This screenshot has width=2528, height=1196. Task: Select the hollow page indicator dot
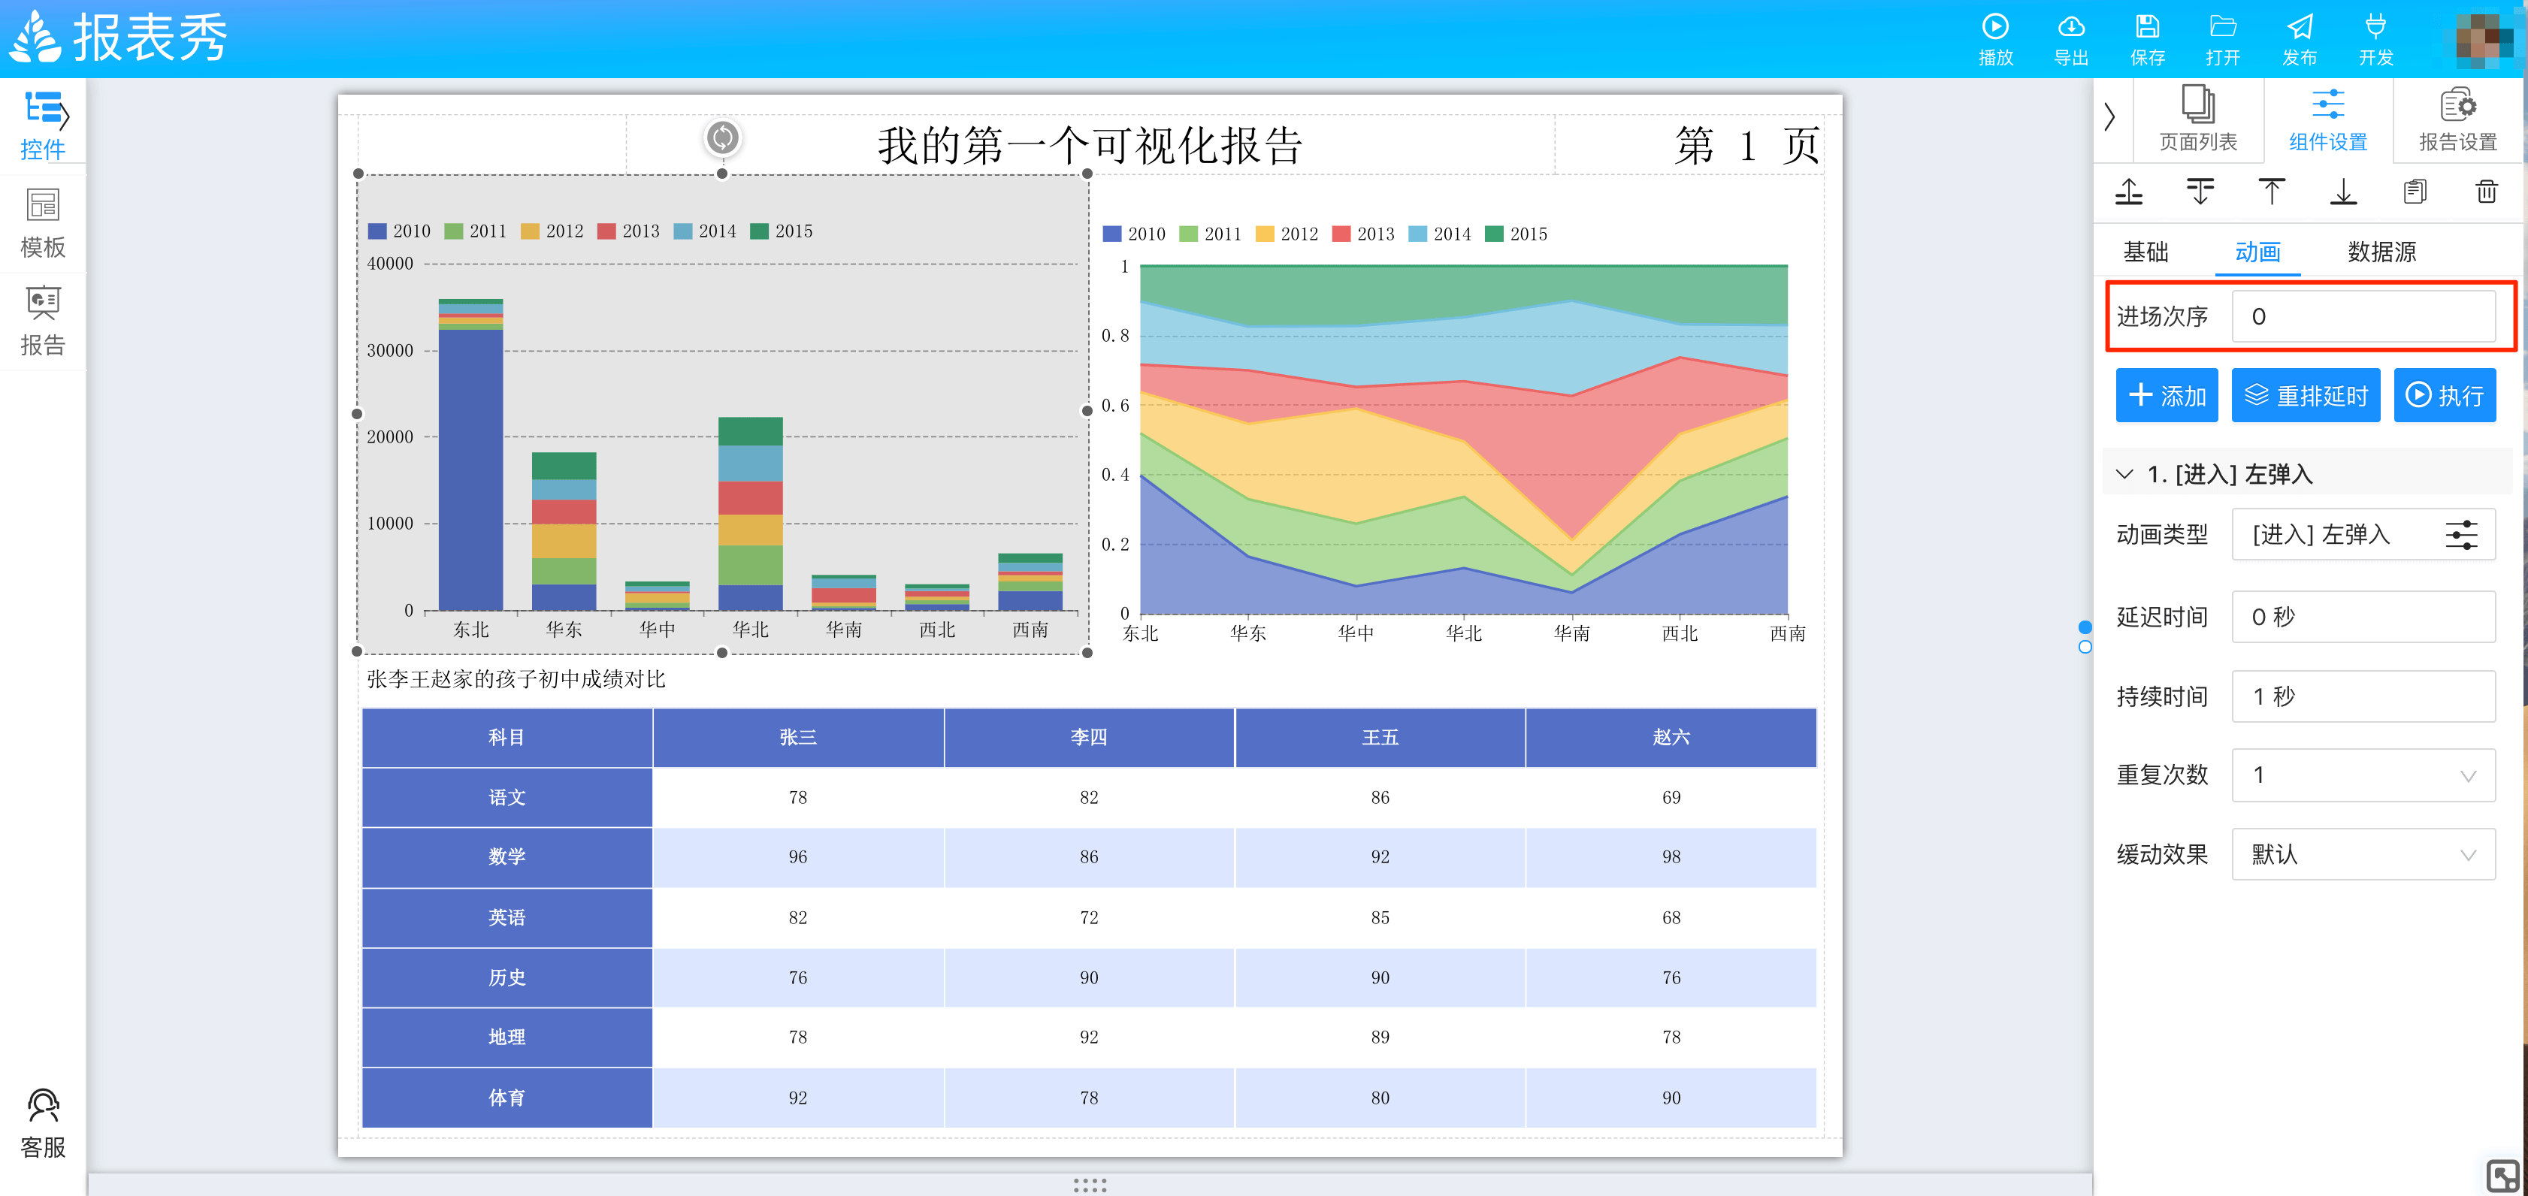(2085, 648)
